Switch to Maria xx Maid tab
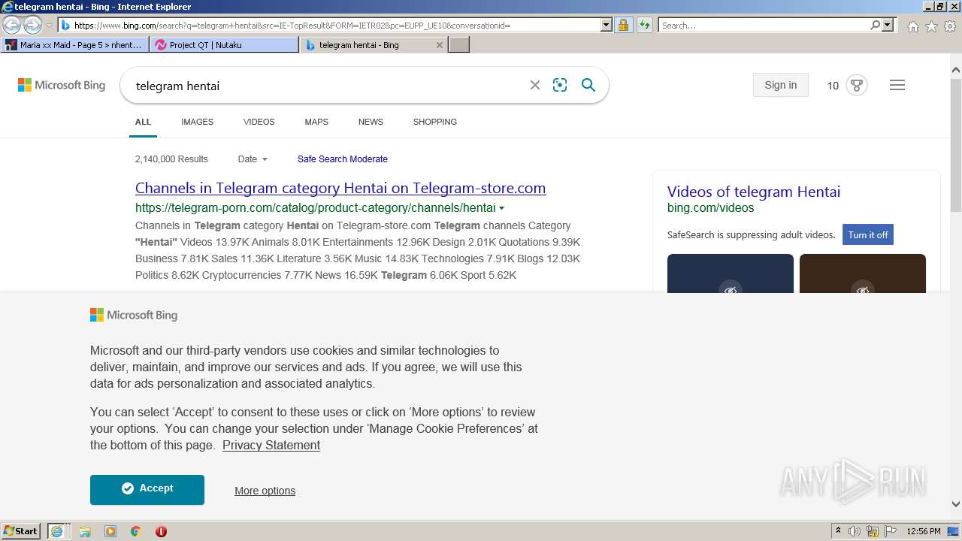Viewport: 962px width, 541px height. click(x=74, y=45)
